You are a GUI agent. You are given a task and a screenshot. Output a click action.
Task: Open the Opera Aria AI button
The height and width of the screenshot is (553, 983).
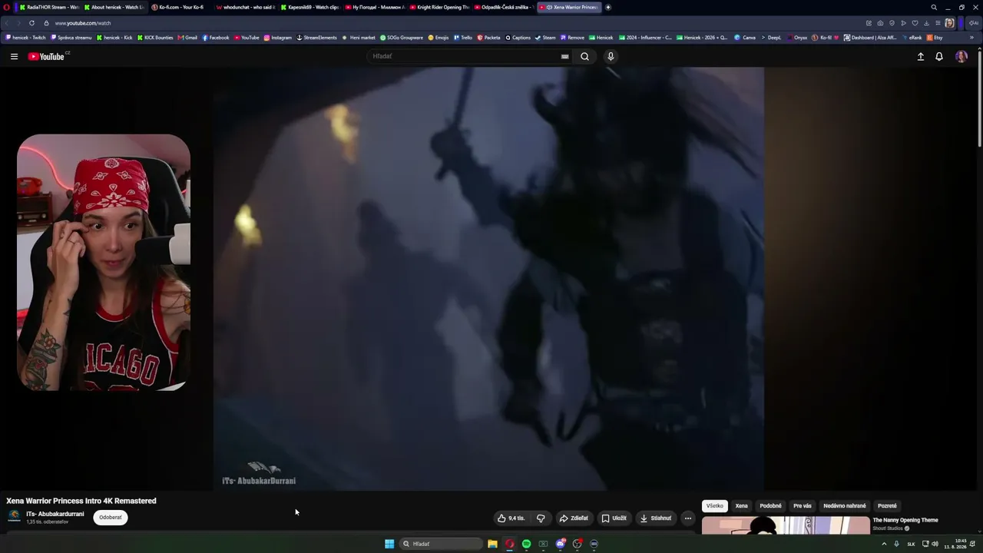(x=973, y=23)
